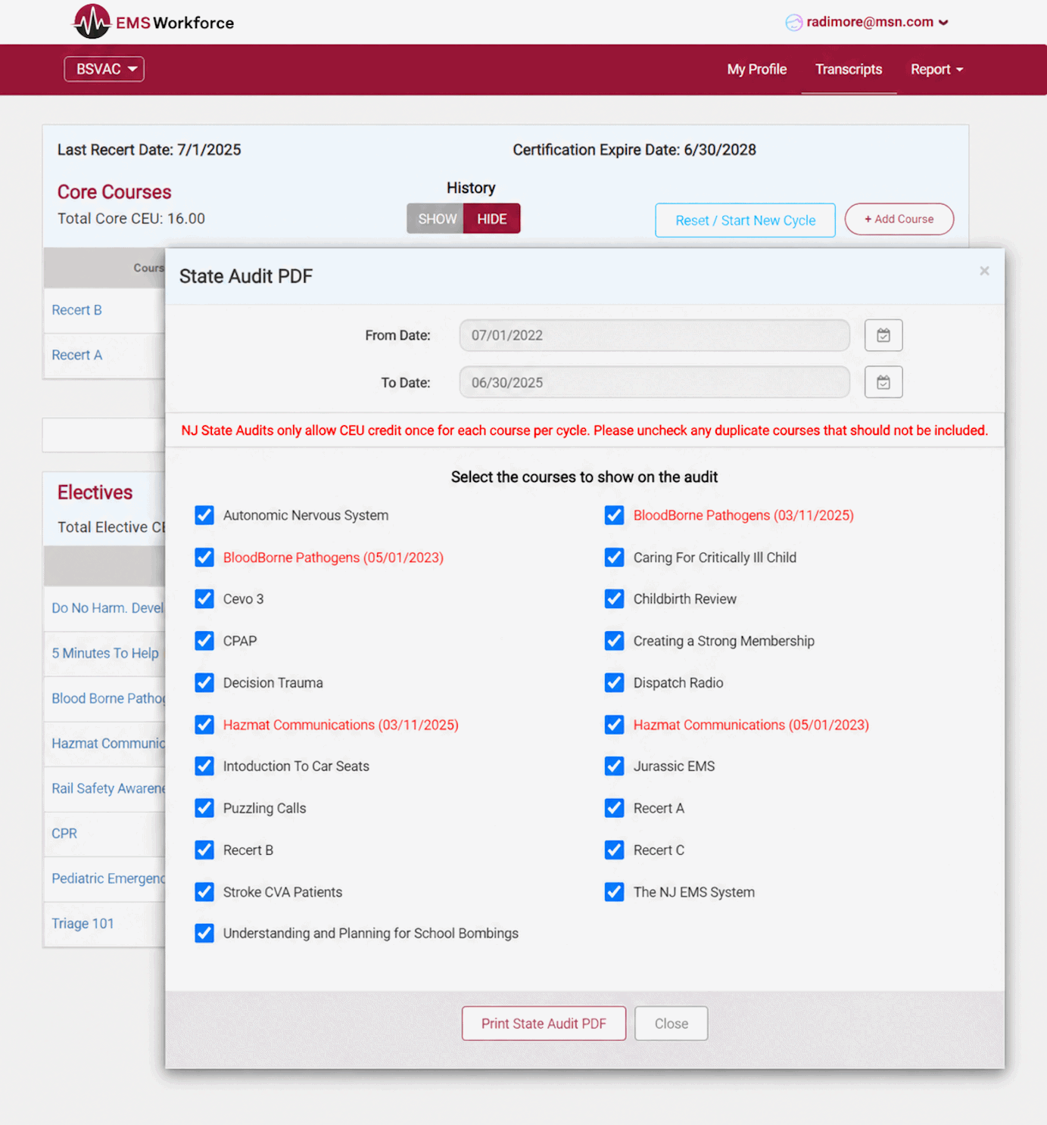Click the Reset / Start New Cycle button
This screenshot has width=1047, height=1125.
746,220
